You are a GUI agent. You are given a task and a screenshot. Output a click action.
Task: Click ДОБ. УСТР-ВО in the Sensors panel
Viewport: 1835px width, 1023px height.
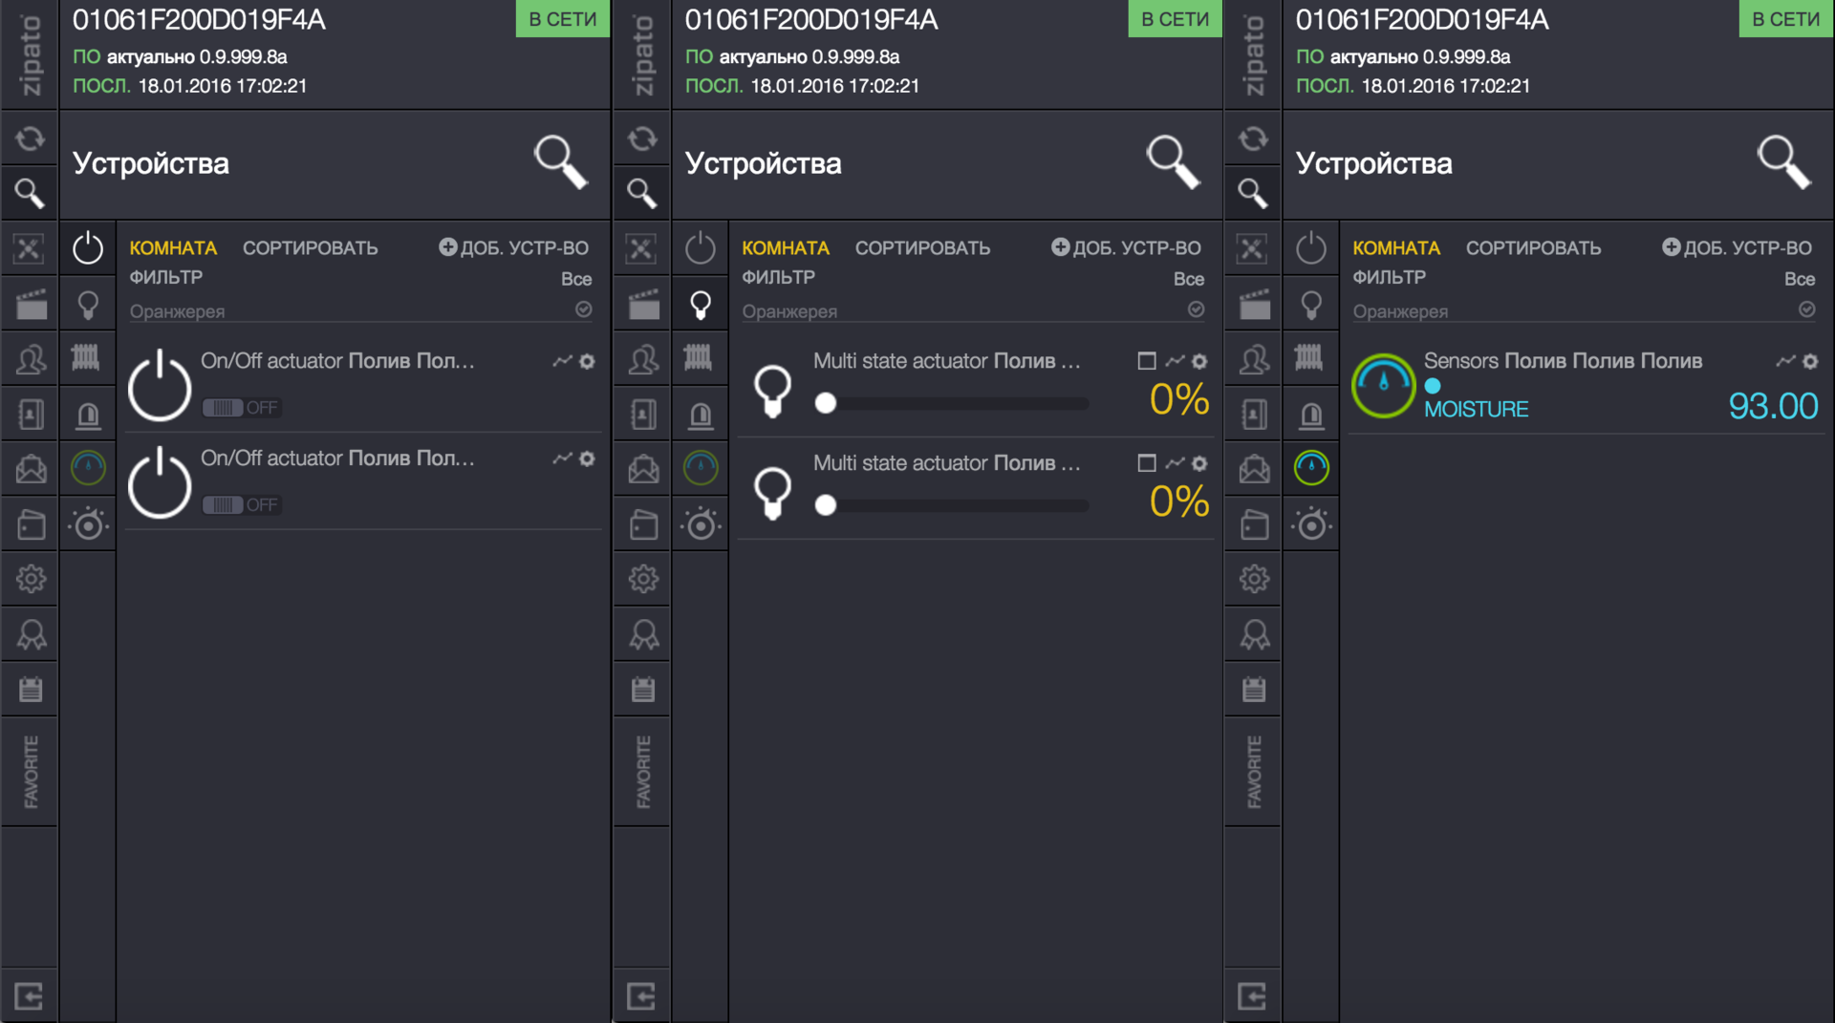tap(1737, 248)
